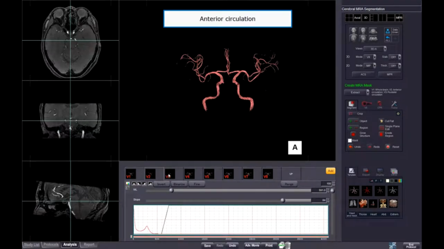Screen dimensions: 444x249
Task: Open the Views 3D-A dropdown
Action: point(375,49)
